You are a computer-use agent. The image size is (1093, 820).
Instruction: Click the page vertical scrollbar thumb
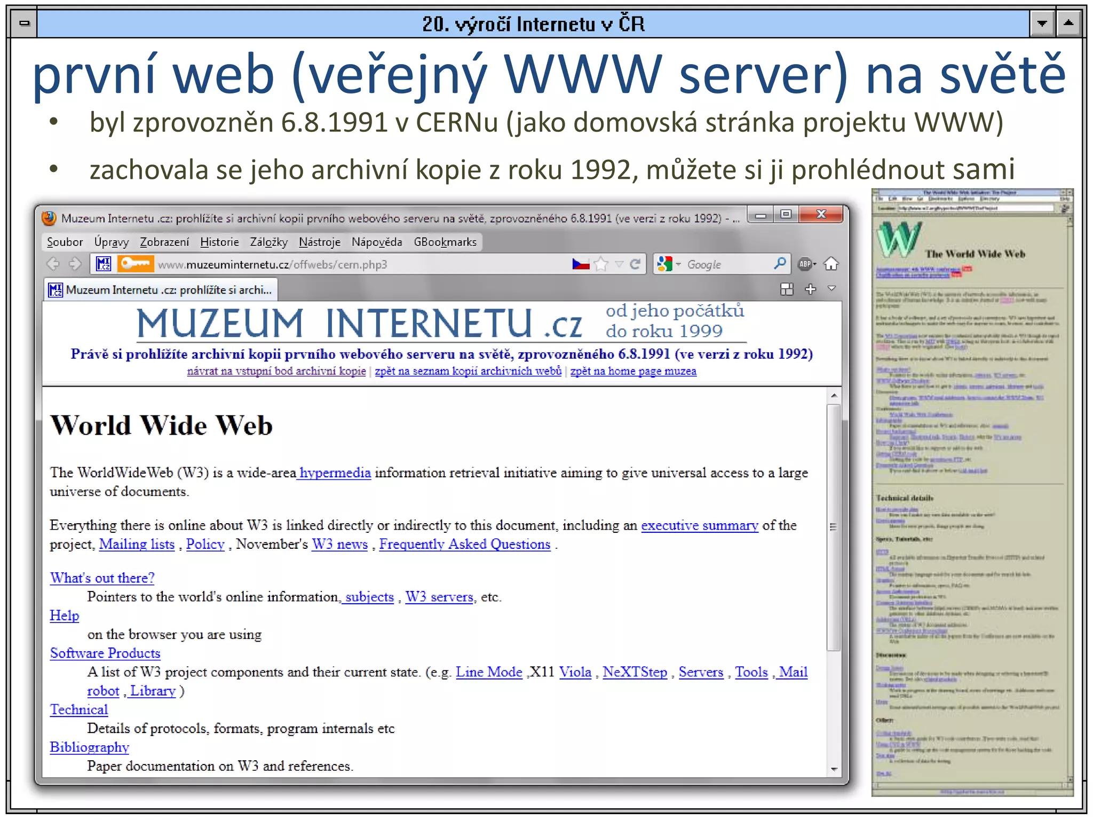[833, 527]
